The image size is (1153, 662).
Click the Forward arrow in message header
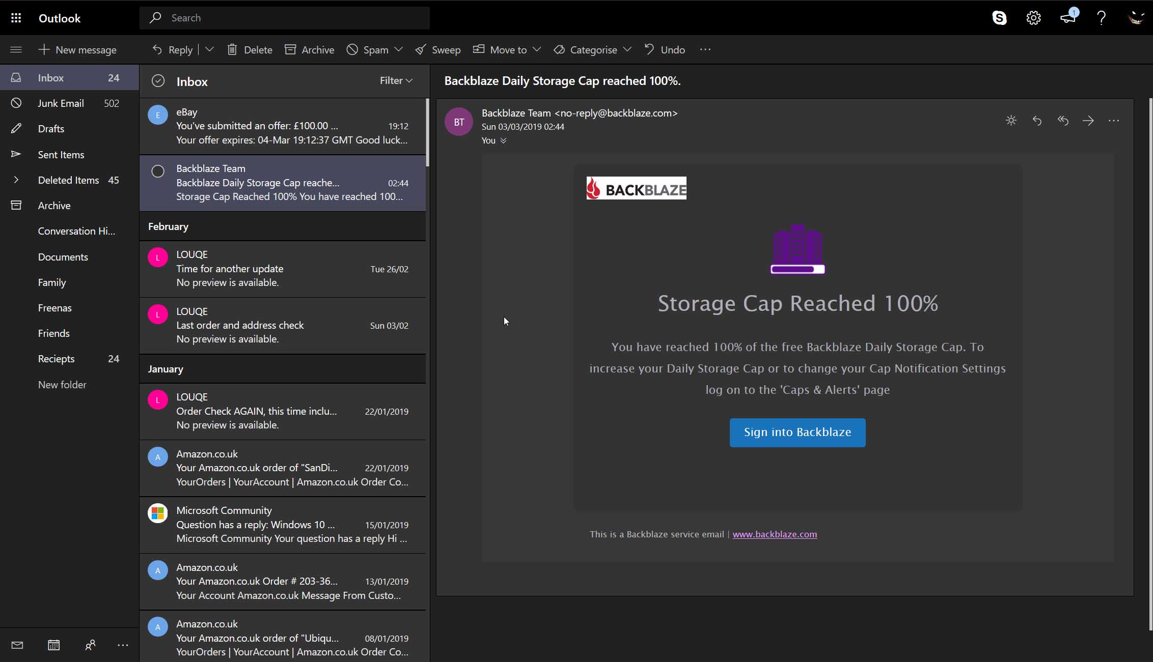(x=1088, y=121)
